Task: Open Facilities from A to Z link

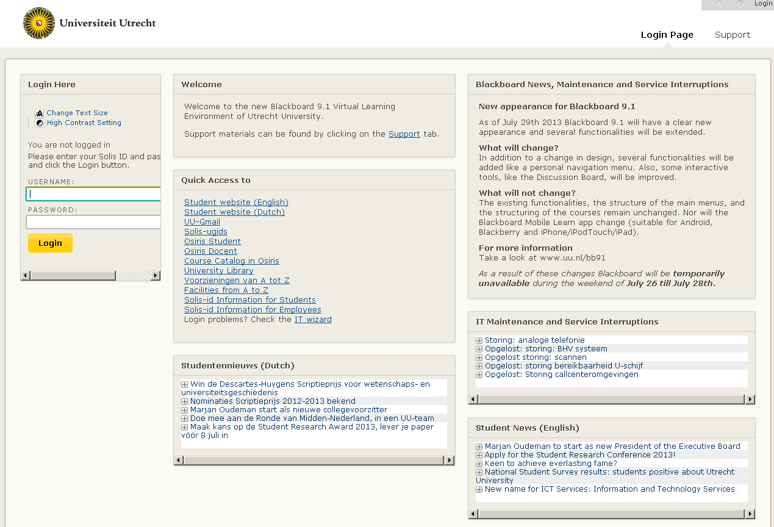Action: pyautogui.click(x=226, y=290)
